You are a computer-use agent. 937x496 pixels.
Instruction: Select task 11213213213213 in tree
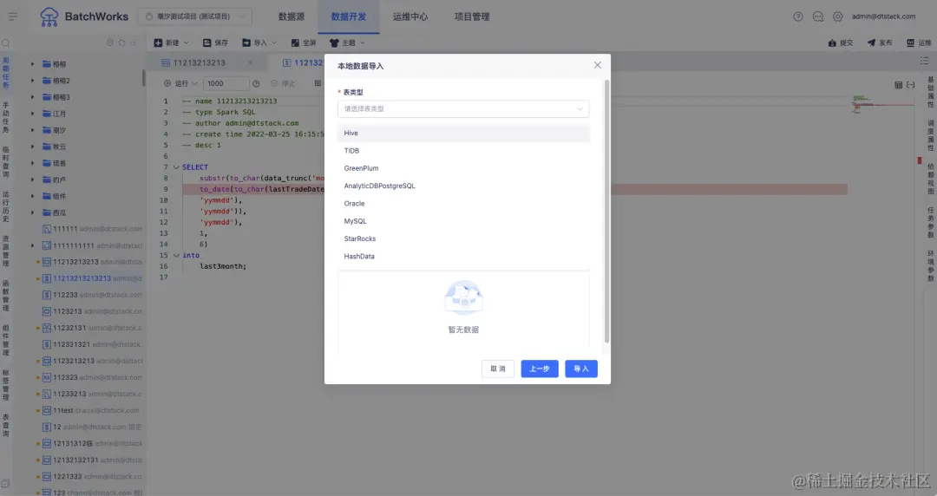click(92, 278)
